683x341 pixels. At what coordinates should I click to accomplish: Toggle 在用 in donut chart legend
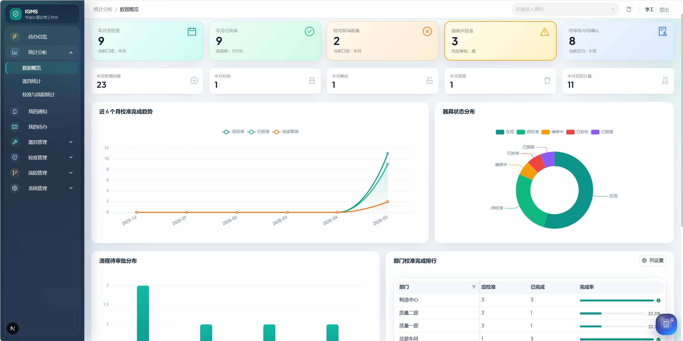tap(505, 132)
